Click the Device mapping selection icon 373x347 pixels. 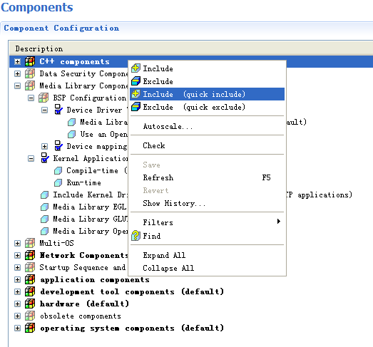[x=58, y=146]
